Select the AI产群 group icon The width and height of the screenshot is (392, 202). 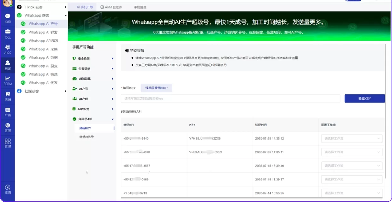pos(74,99)
